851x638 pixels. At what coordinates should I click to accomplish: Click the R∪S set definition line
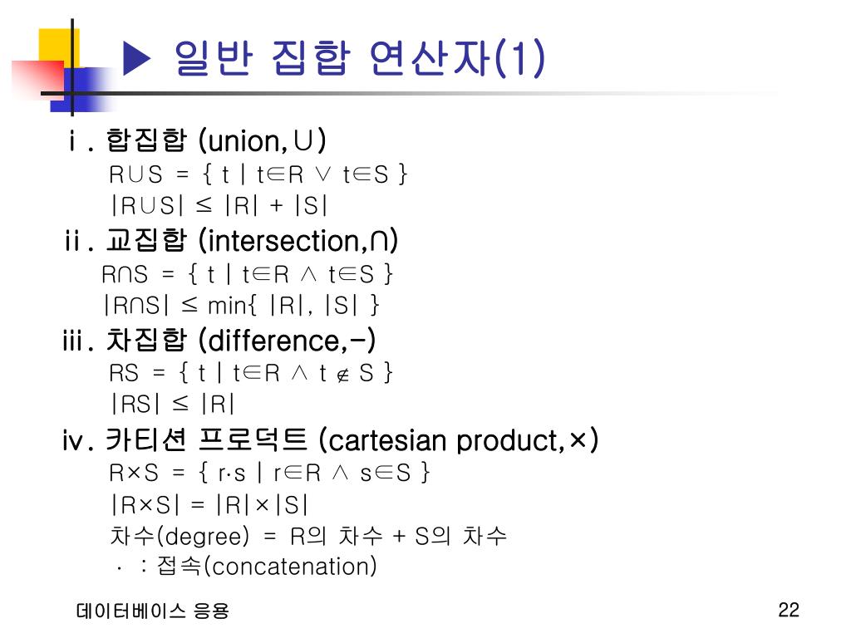(x=258, y=174)
